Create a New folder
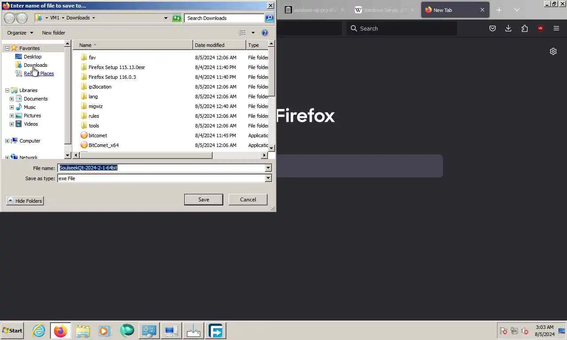 point(54,33)
